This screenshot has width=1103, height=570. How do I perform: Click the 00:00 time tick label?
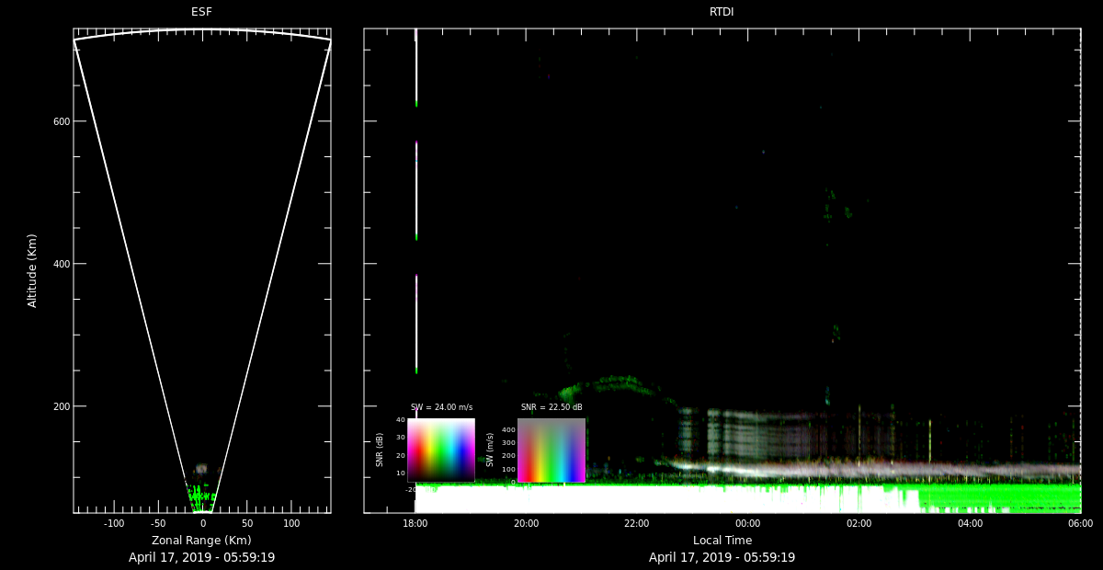coord(748,523)
